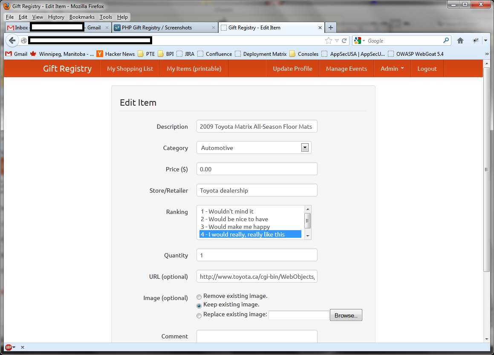Expand the Admin menu in the navbar
This screenshot has width=494, height=355.
pyautogui.click(x=392, y=68)
